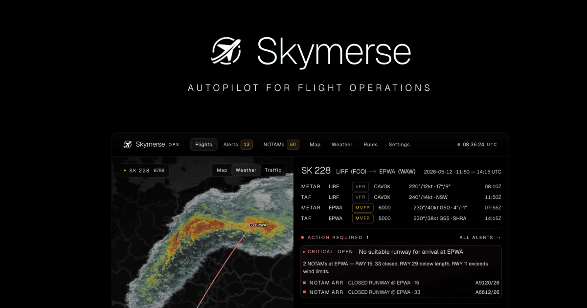This screenshot has width=587, height=308.
Task: Click the red square icon beside NOTAM A6612/26
Action: [304, 292]
